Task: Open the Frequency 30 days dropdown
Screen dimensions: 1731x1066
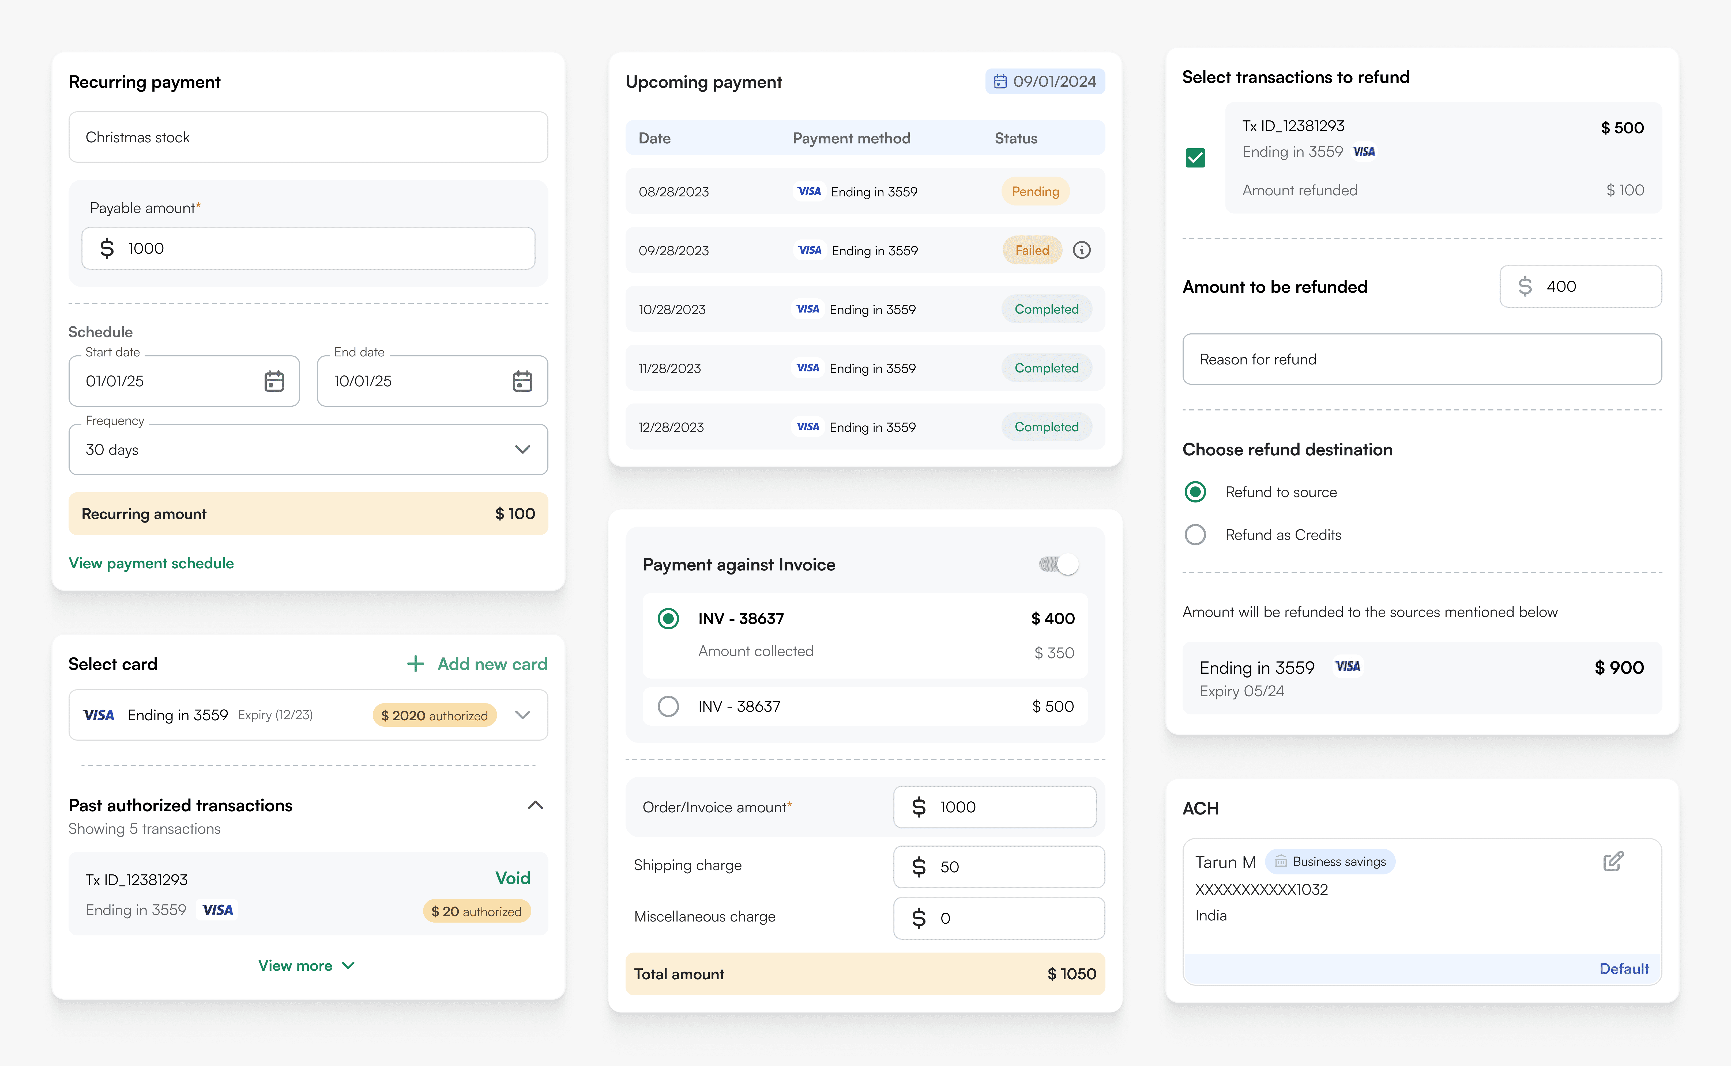Action: [308, 449]
